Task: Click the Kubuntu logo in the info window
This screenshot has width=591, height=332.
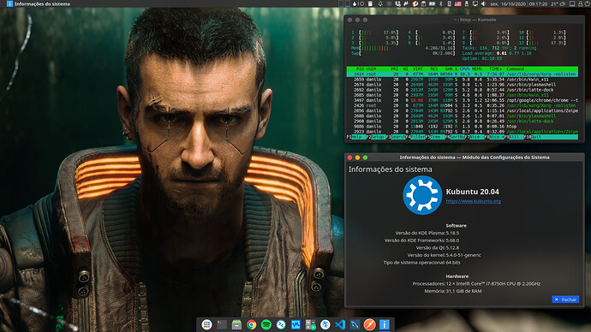Action: tap(422, 195)
